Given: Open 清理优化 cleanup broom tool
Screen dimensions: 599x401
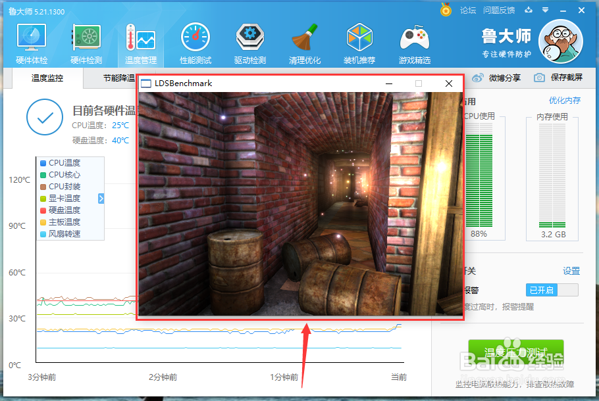Looking at the screenshot, I should click(x=305, y=43).
